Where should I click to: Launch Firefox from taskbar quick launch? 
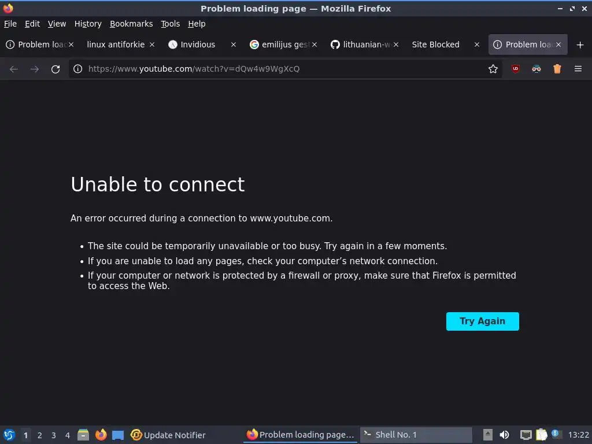[101, 435]
